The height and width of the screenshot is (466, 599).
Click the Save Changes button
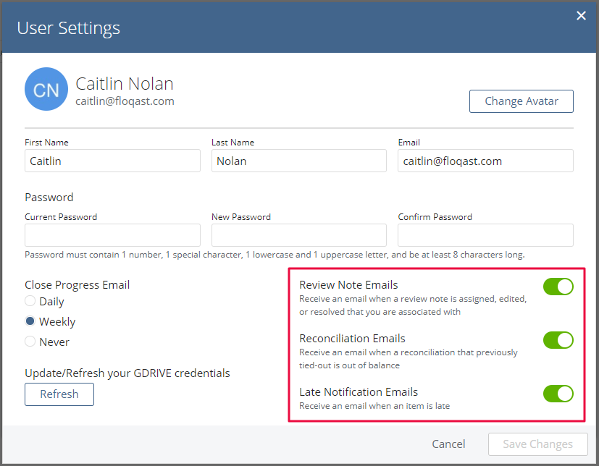click(x=537, y=444)
